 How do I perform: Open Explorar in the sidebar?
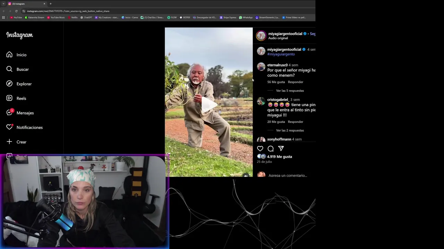click(x=19, y=84)
